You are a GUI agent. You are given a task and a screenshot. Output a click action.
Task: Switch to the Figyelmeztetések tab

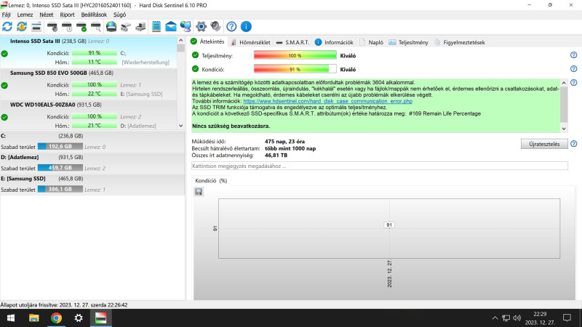click(x=460, y=42)
